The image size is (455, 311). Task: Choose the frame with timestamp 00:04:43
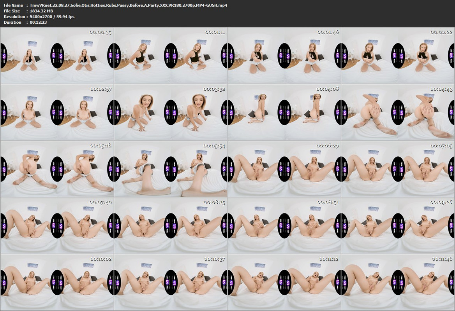[x=398, y=112]
